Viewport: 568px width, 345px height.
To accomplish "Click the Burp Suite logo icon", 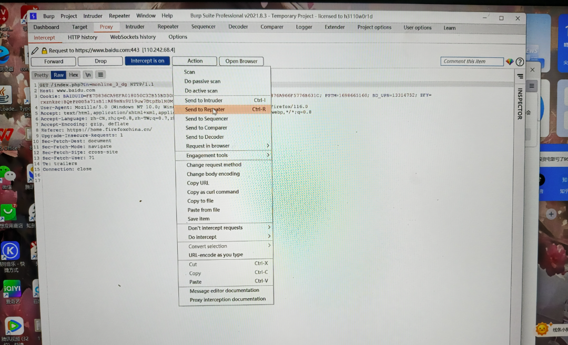I will pyautogui.click(x=33, y=16).
